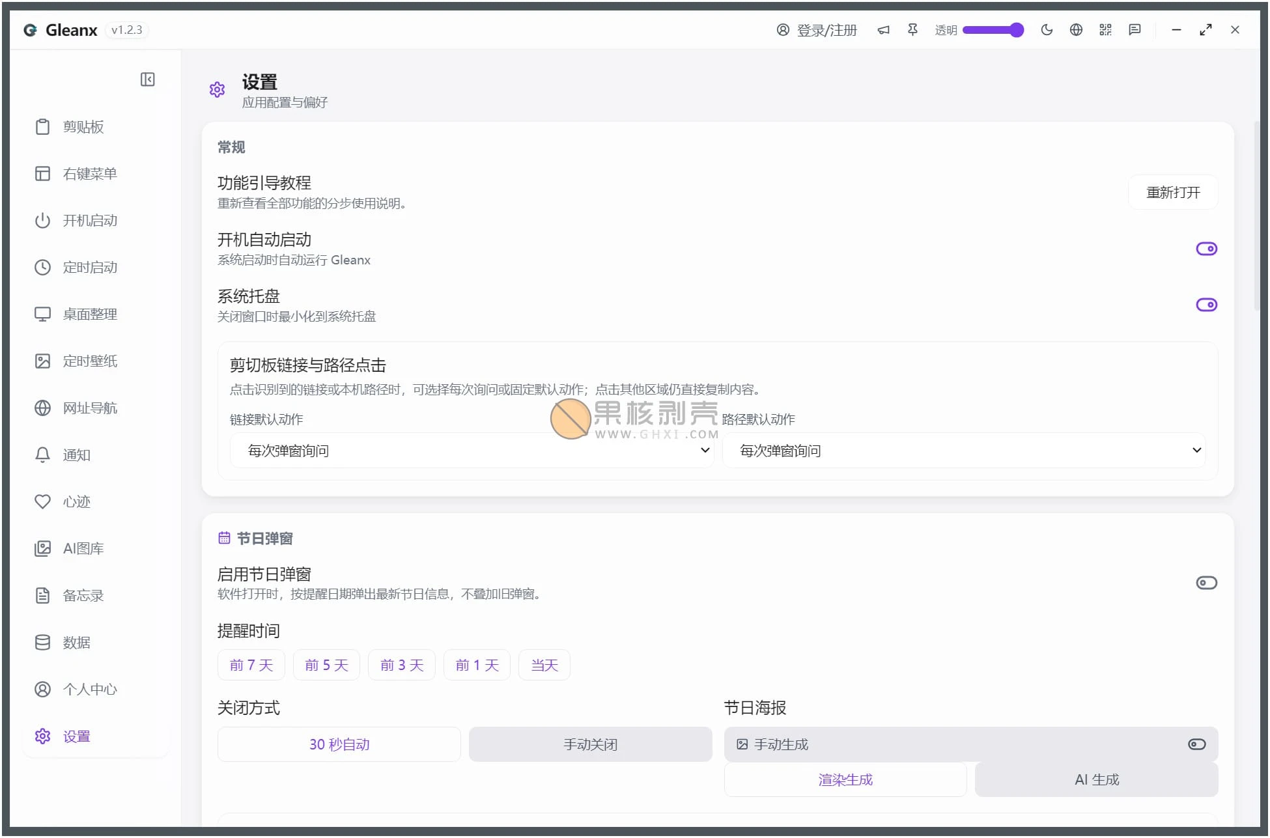
Task: Click the heart icon for 心迹
Action: pos(42,502)
